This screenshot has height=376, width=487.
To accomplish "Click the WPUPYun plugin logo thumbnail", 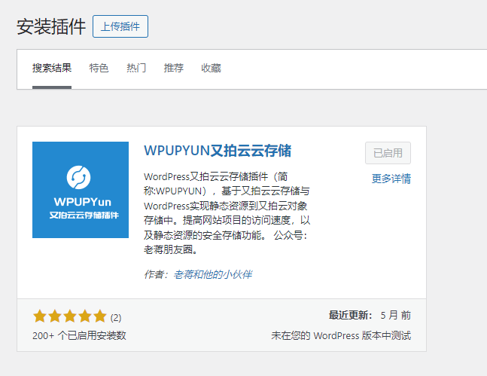I will coord(81,190).
